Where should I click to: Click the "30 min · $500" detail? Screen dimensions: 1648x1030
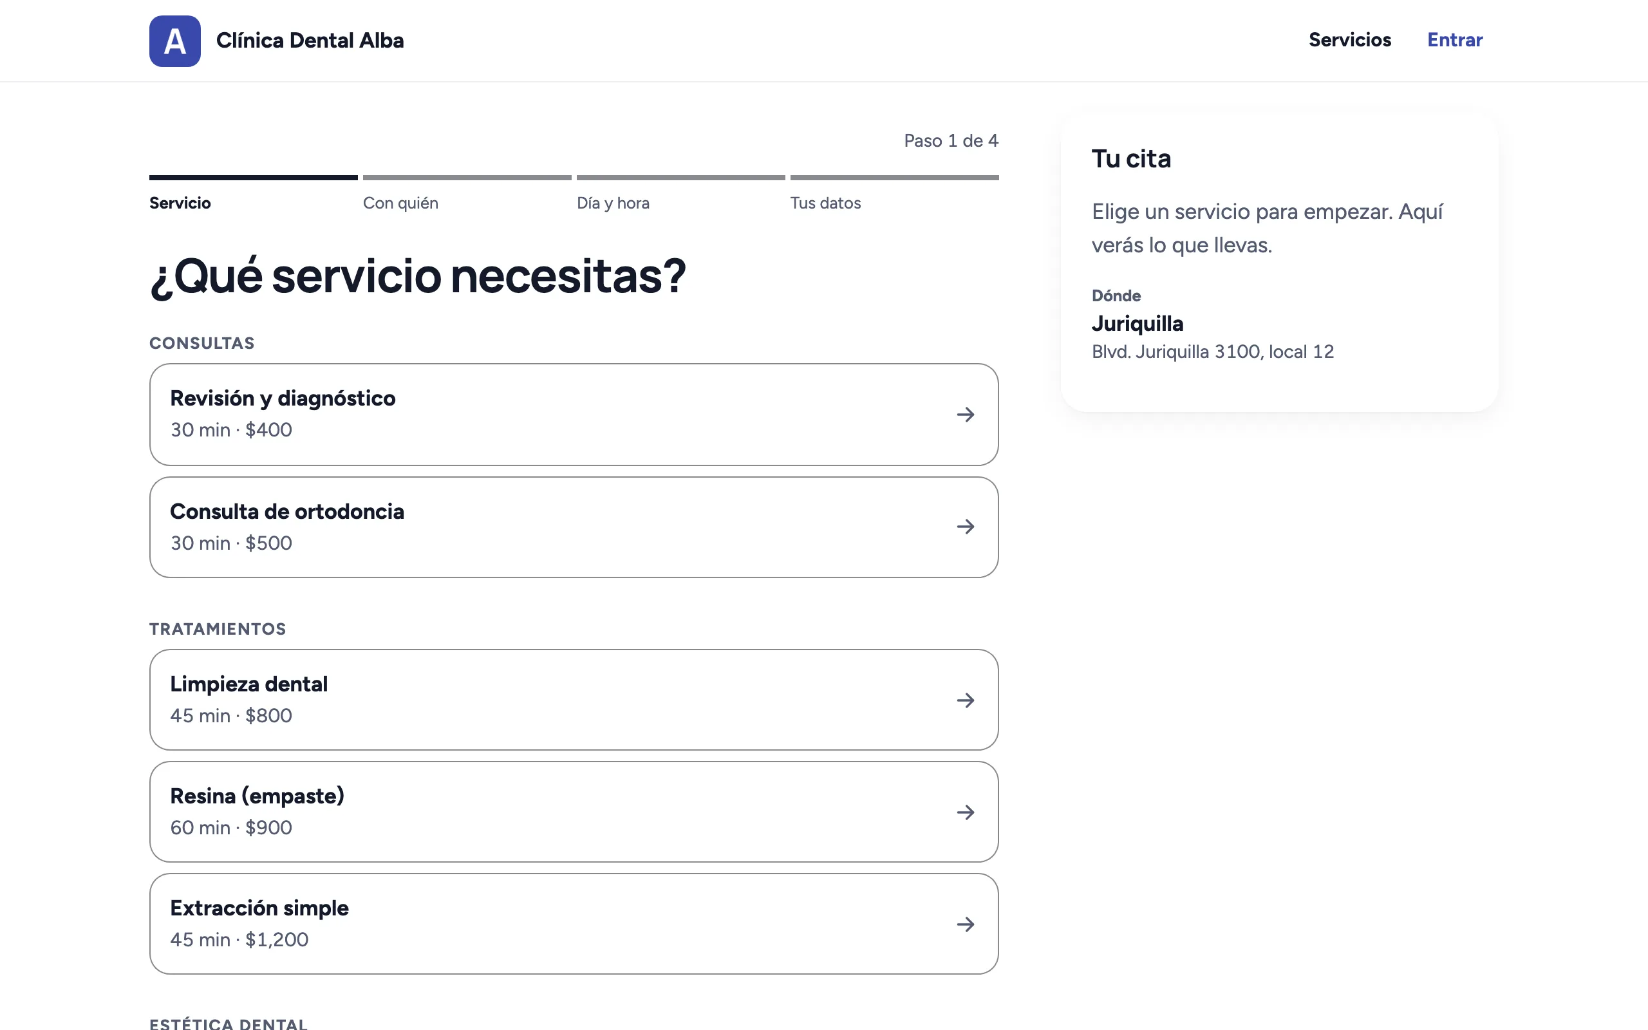[x=231, y=543]
